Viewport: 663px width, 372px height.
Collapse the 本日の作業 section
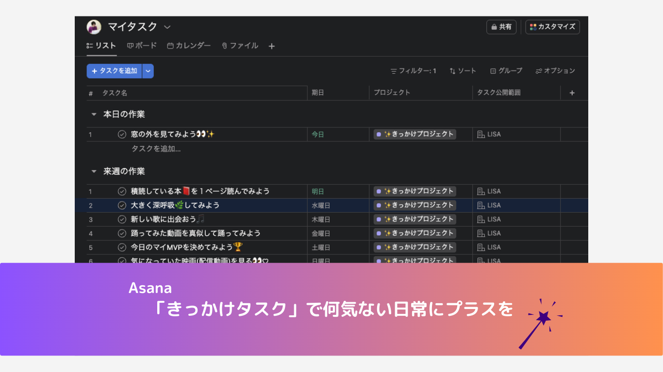point(94,114)
